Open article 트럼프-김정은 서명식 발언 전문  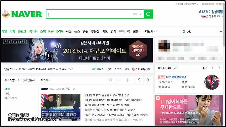coord(107,95)
